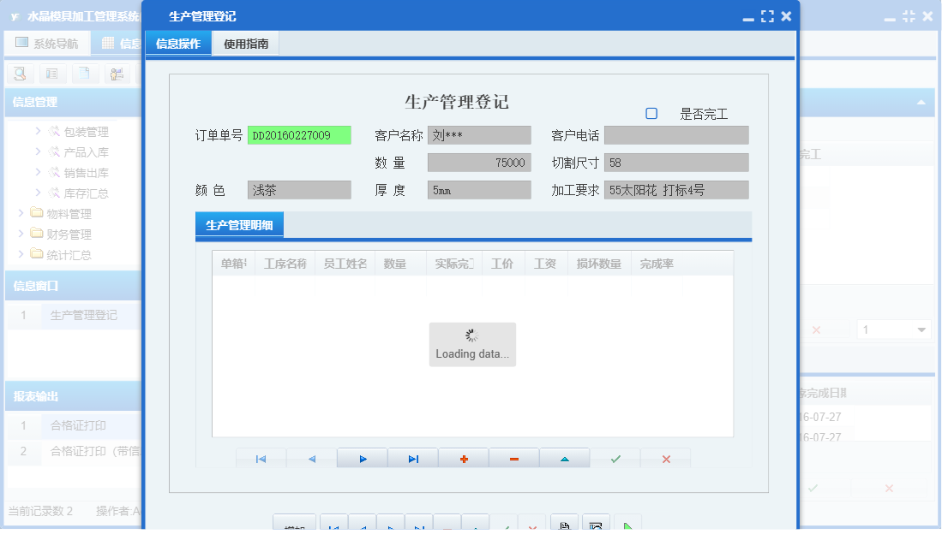This screenshot has width=942, height=552.
Task: Add a new row with the red plus icon
Action: click(x=464, y=459)
